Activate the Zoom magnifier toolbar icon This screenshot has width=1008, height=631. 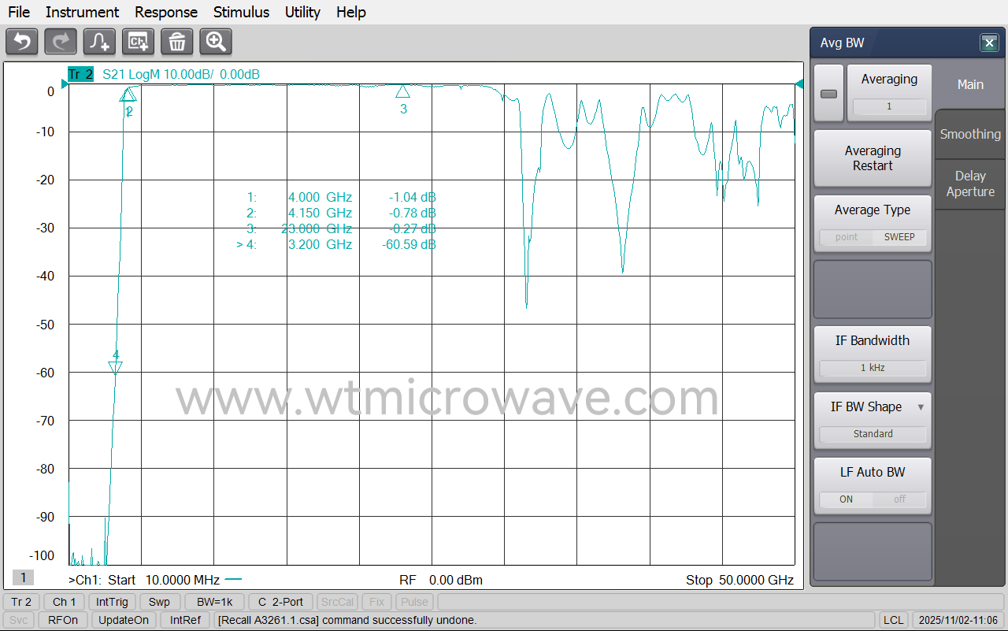pos(215,42)
